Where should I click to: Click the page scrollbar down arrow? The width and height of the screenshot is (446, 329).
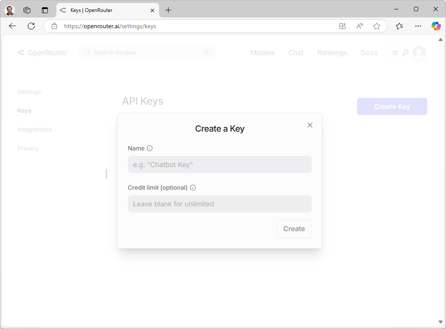coord(440,322)
